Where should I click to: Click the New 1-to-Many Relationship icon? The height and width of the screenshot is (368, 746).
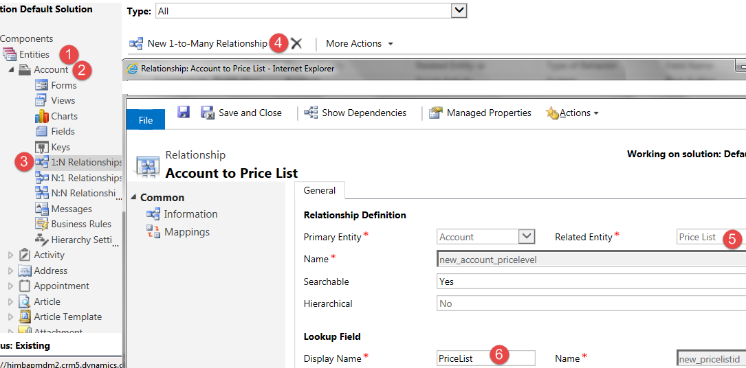click(136, 43)
